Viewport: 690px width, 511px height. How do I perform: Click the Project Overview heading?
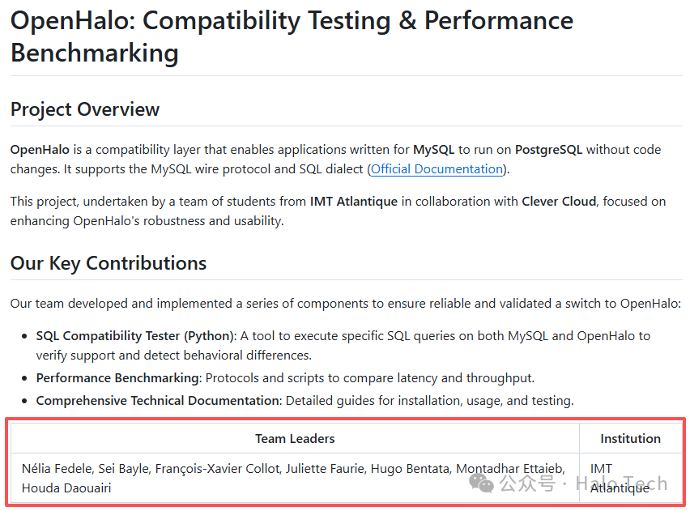click(85, 109)
